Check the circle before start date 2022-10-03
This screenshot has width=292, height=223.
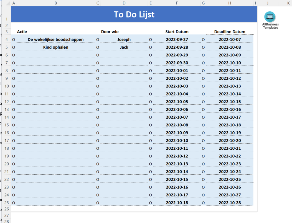click(x=151, y=86)
